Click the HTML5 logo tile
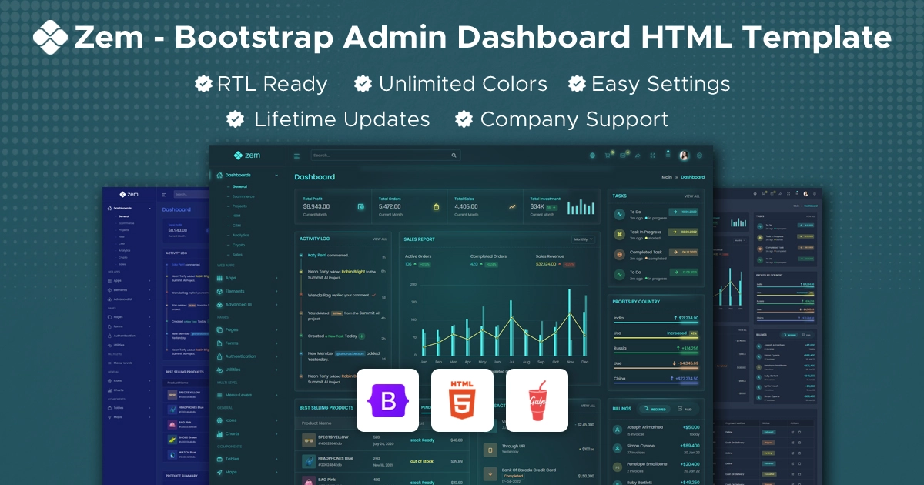 [462, 400]
